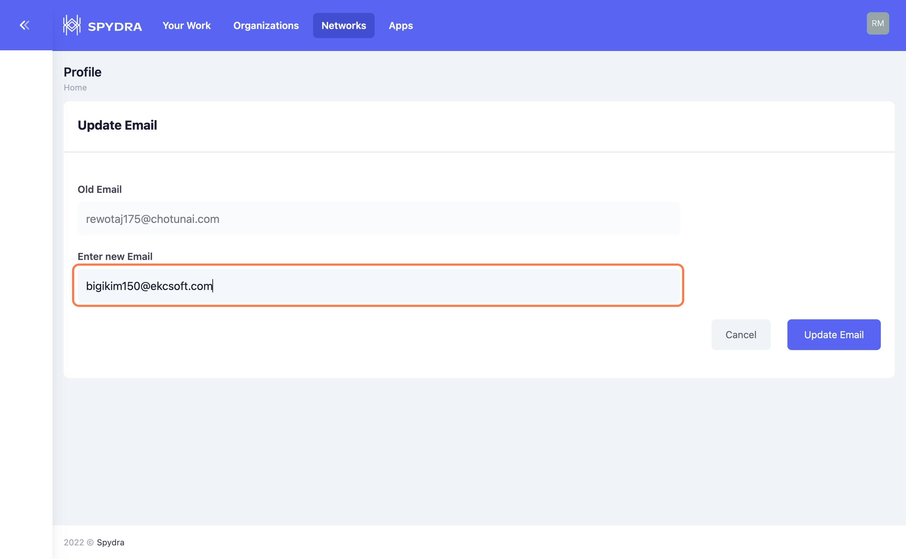This screenshot has width=906, height=559.
Task: Click the Home breadcrumb link
Action: coord(75,88)
